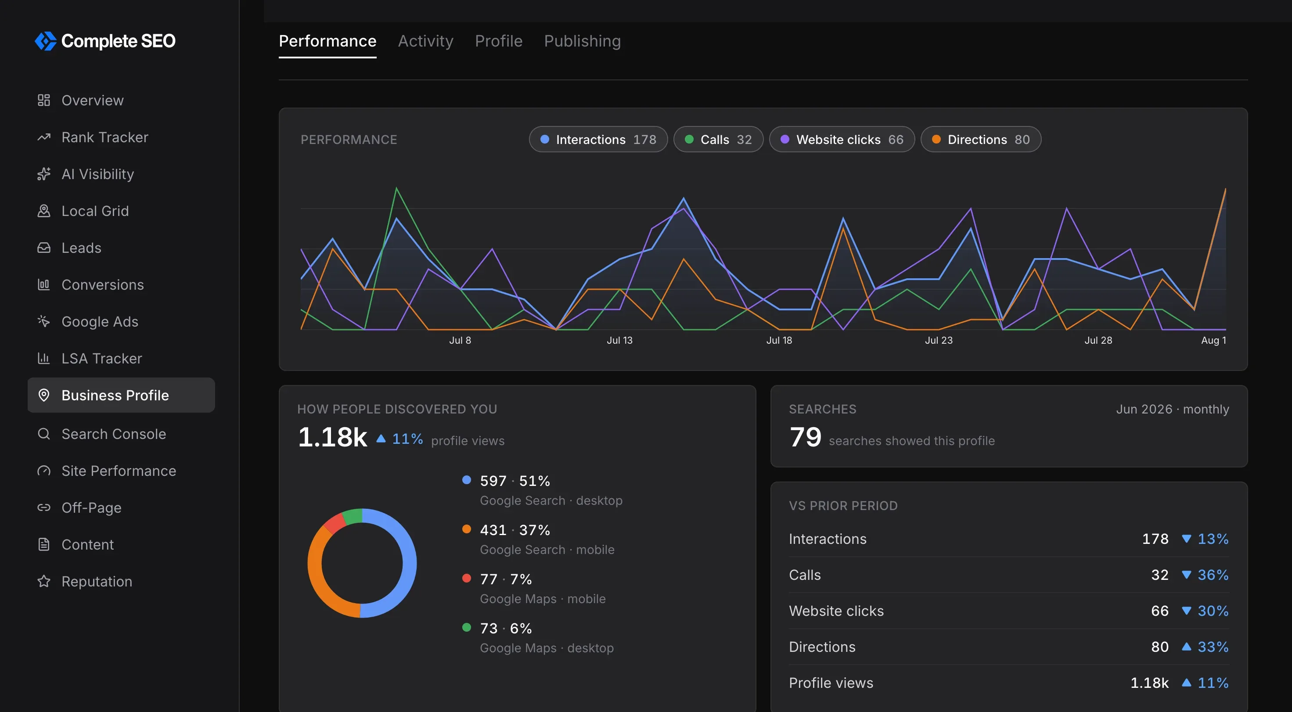The width and height of the screenshot is (1292, 712).
Task: Toggle the Website clicks series chip
Action: pyautogui.click(x=842, y=140)
